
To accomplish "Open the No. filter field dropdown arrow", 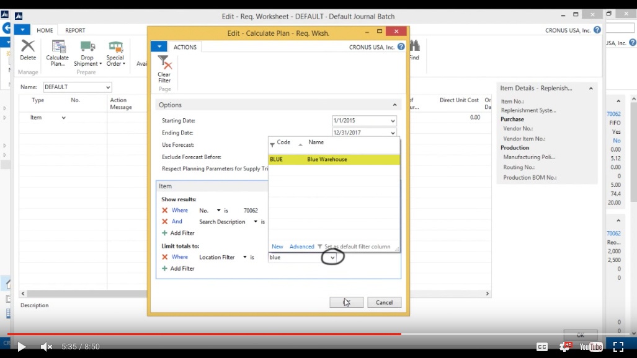I will pos(218,210).
